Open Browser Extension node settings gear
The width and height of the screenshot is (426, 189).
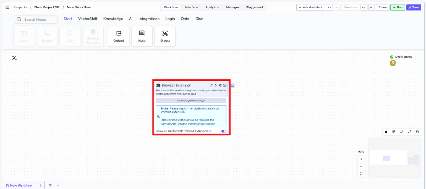point(220,85)
